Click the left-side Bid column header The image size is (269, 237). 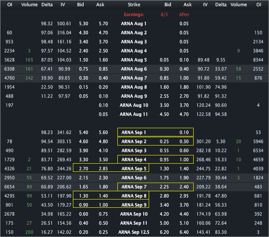point(80,5)
